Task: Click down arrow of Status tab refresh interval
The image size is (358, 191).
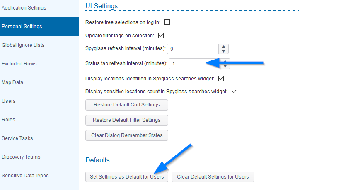Action: pyautogui.click(x=225, y=66)
